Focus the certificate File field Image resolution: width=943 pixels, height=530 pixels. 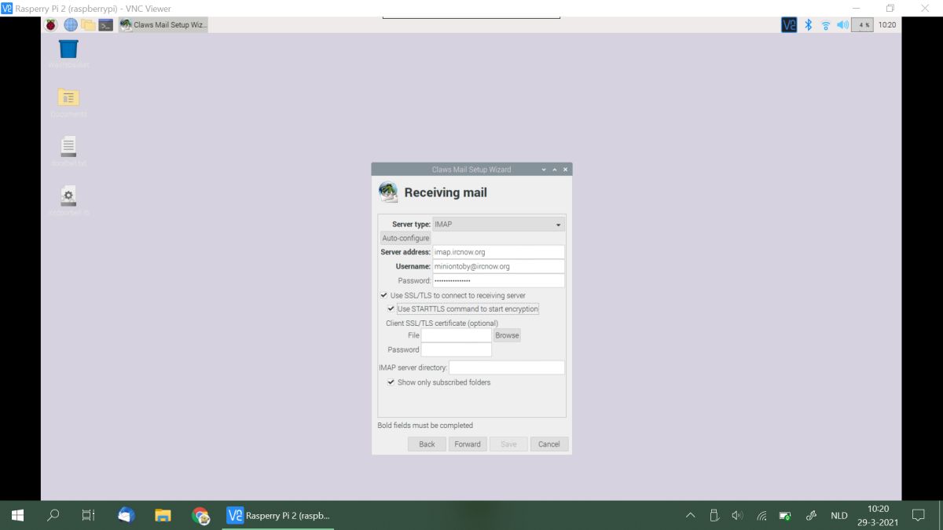point(457,335)
